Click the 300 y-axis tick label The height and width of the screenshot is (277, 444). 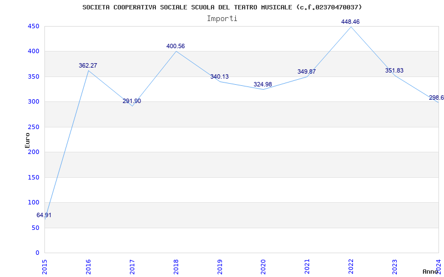click(x=33, y=102)
